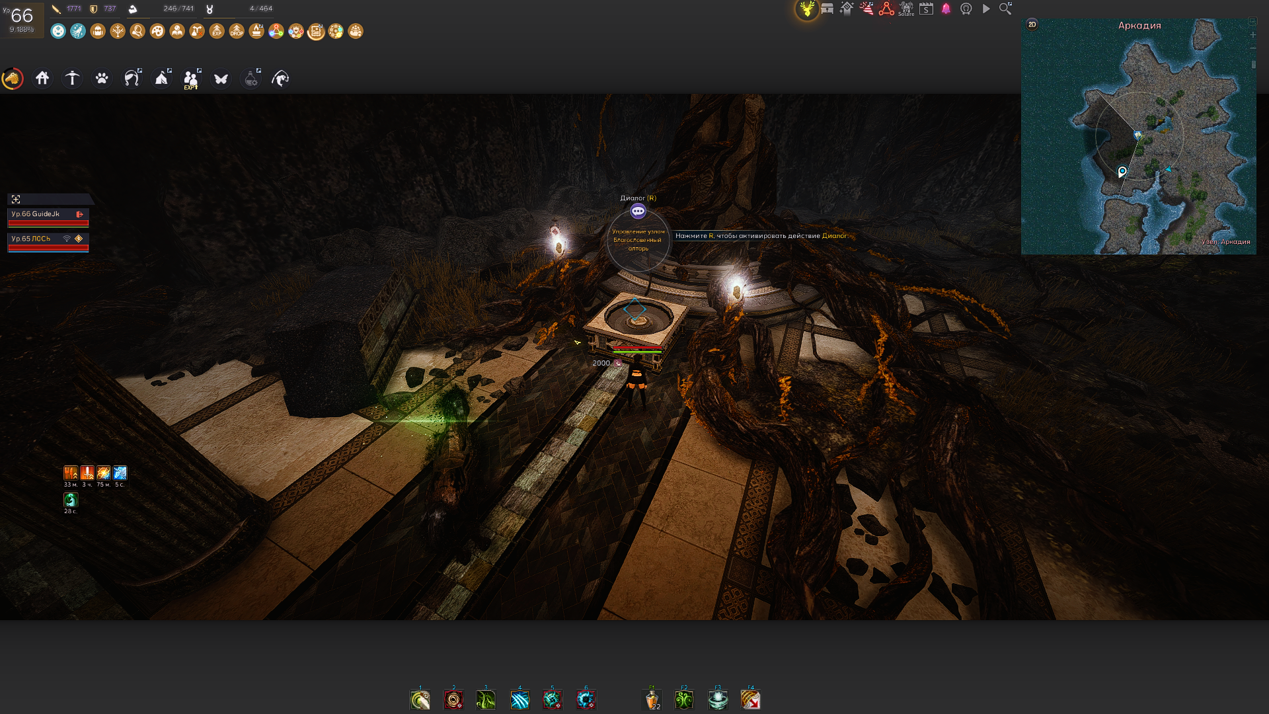This screenshot has width=1269, height=714.
Task: Click the pink notification bell
Action: click(946, 9)
